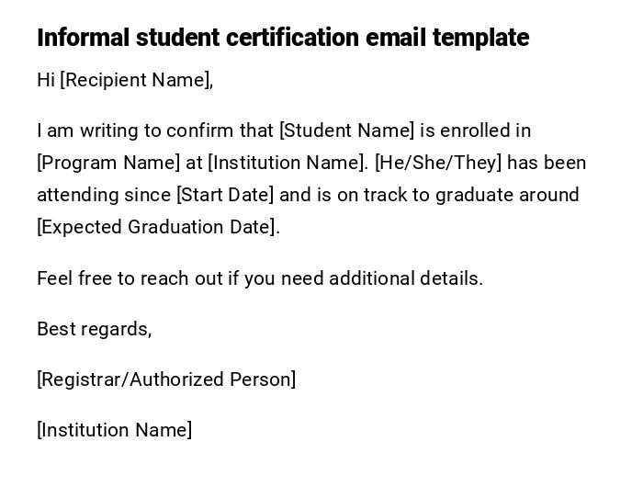
Task: Click the [He/She/They] pronoun placeholder
Action: pyautogui.click(x=438, y=163)
